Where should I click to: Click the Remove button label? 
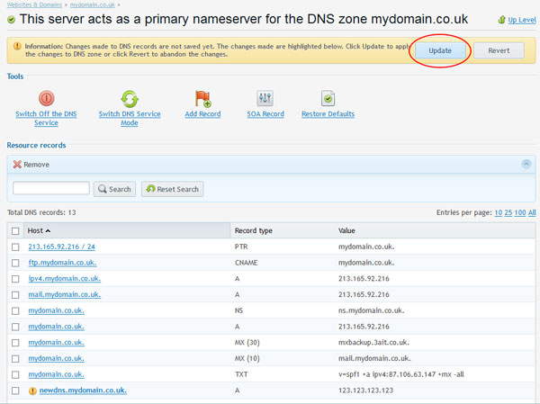[37, 165]
